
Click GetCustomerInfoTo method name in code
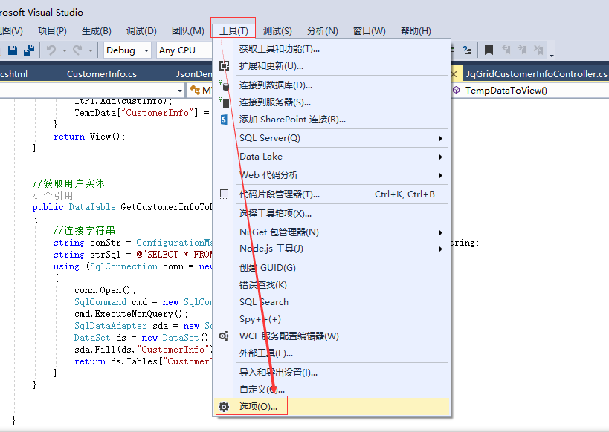coord(167,207)
